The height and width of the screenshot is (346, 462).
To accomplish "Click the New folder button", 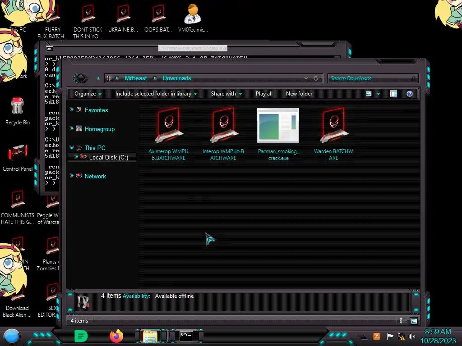I will 299,94.
